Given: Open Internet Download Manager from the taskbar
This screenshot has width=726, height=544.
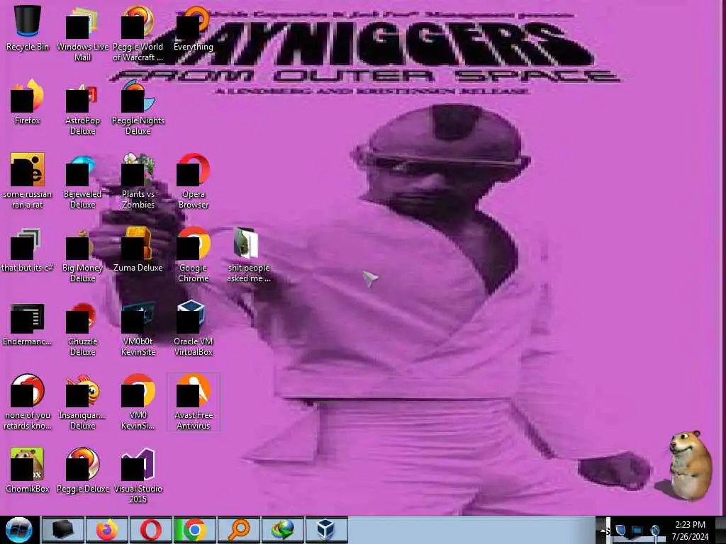Looking at the screenshot, I should (282, 530).
